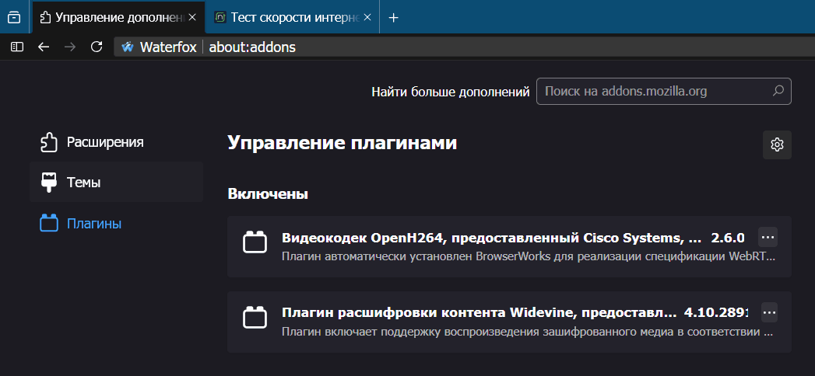The width and height of the screenshot is (815, 376).
Task: Click the address bar showing about:addons
Action: [x=462, y=47]
